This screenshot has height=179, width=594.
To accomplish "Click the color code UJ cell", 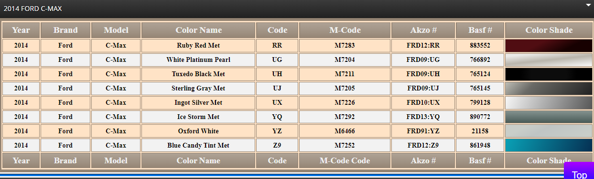I will 278,89.
